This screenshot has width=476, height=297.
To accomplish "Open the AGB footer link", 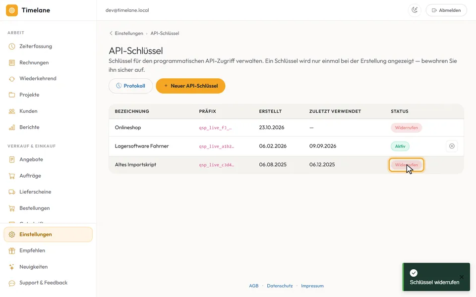I will 254,286.
